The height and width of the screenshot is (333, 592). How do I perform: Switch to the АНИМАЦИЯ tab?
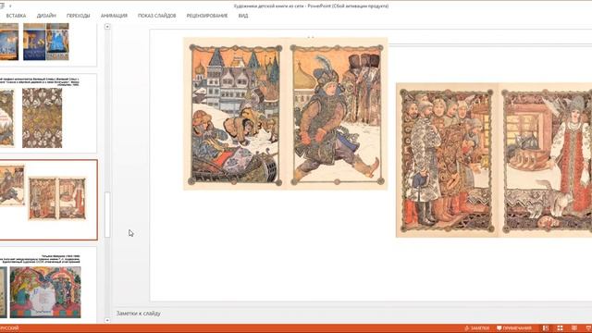[x=114, y=16]
